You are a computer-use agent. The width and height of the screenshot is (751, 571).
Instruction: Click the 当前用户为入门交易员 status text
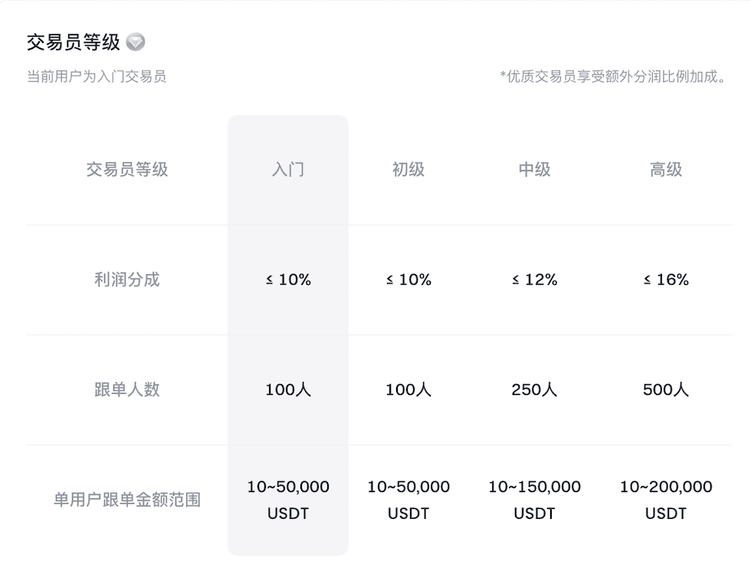pyautogui.click(x=97, y=77)
